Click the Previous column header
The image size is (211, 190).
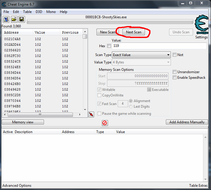71,32
